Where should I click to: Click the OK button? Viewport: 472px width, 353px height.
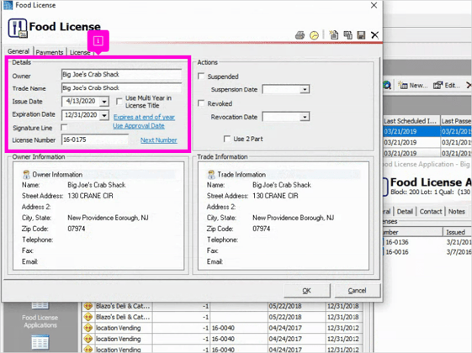(307, 291)
